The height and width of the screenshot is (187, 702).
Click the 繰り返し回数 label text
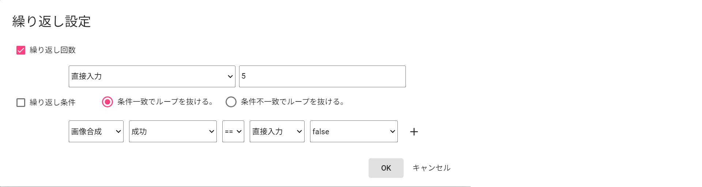(x=53, y=50)
